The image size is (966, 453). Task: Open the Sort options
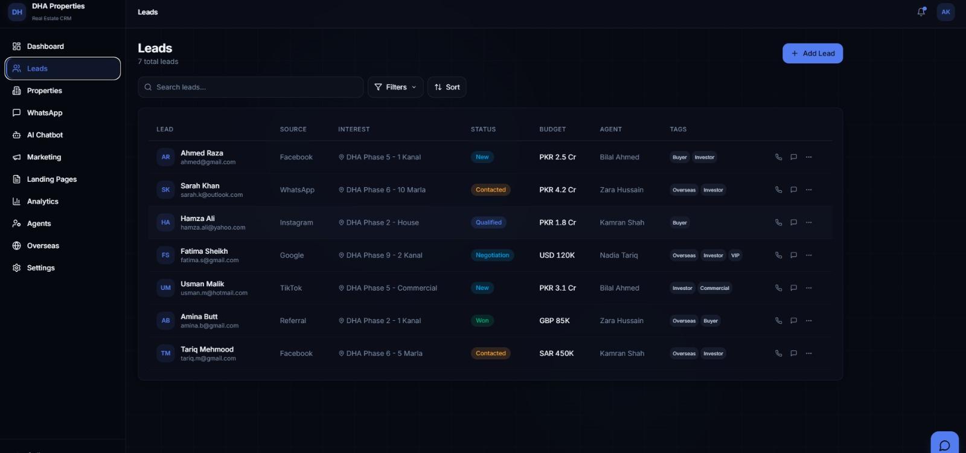447,87
